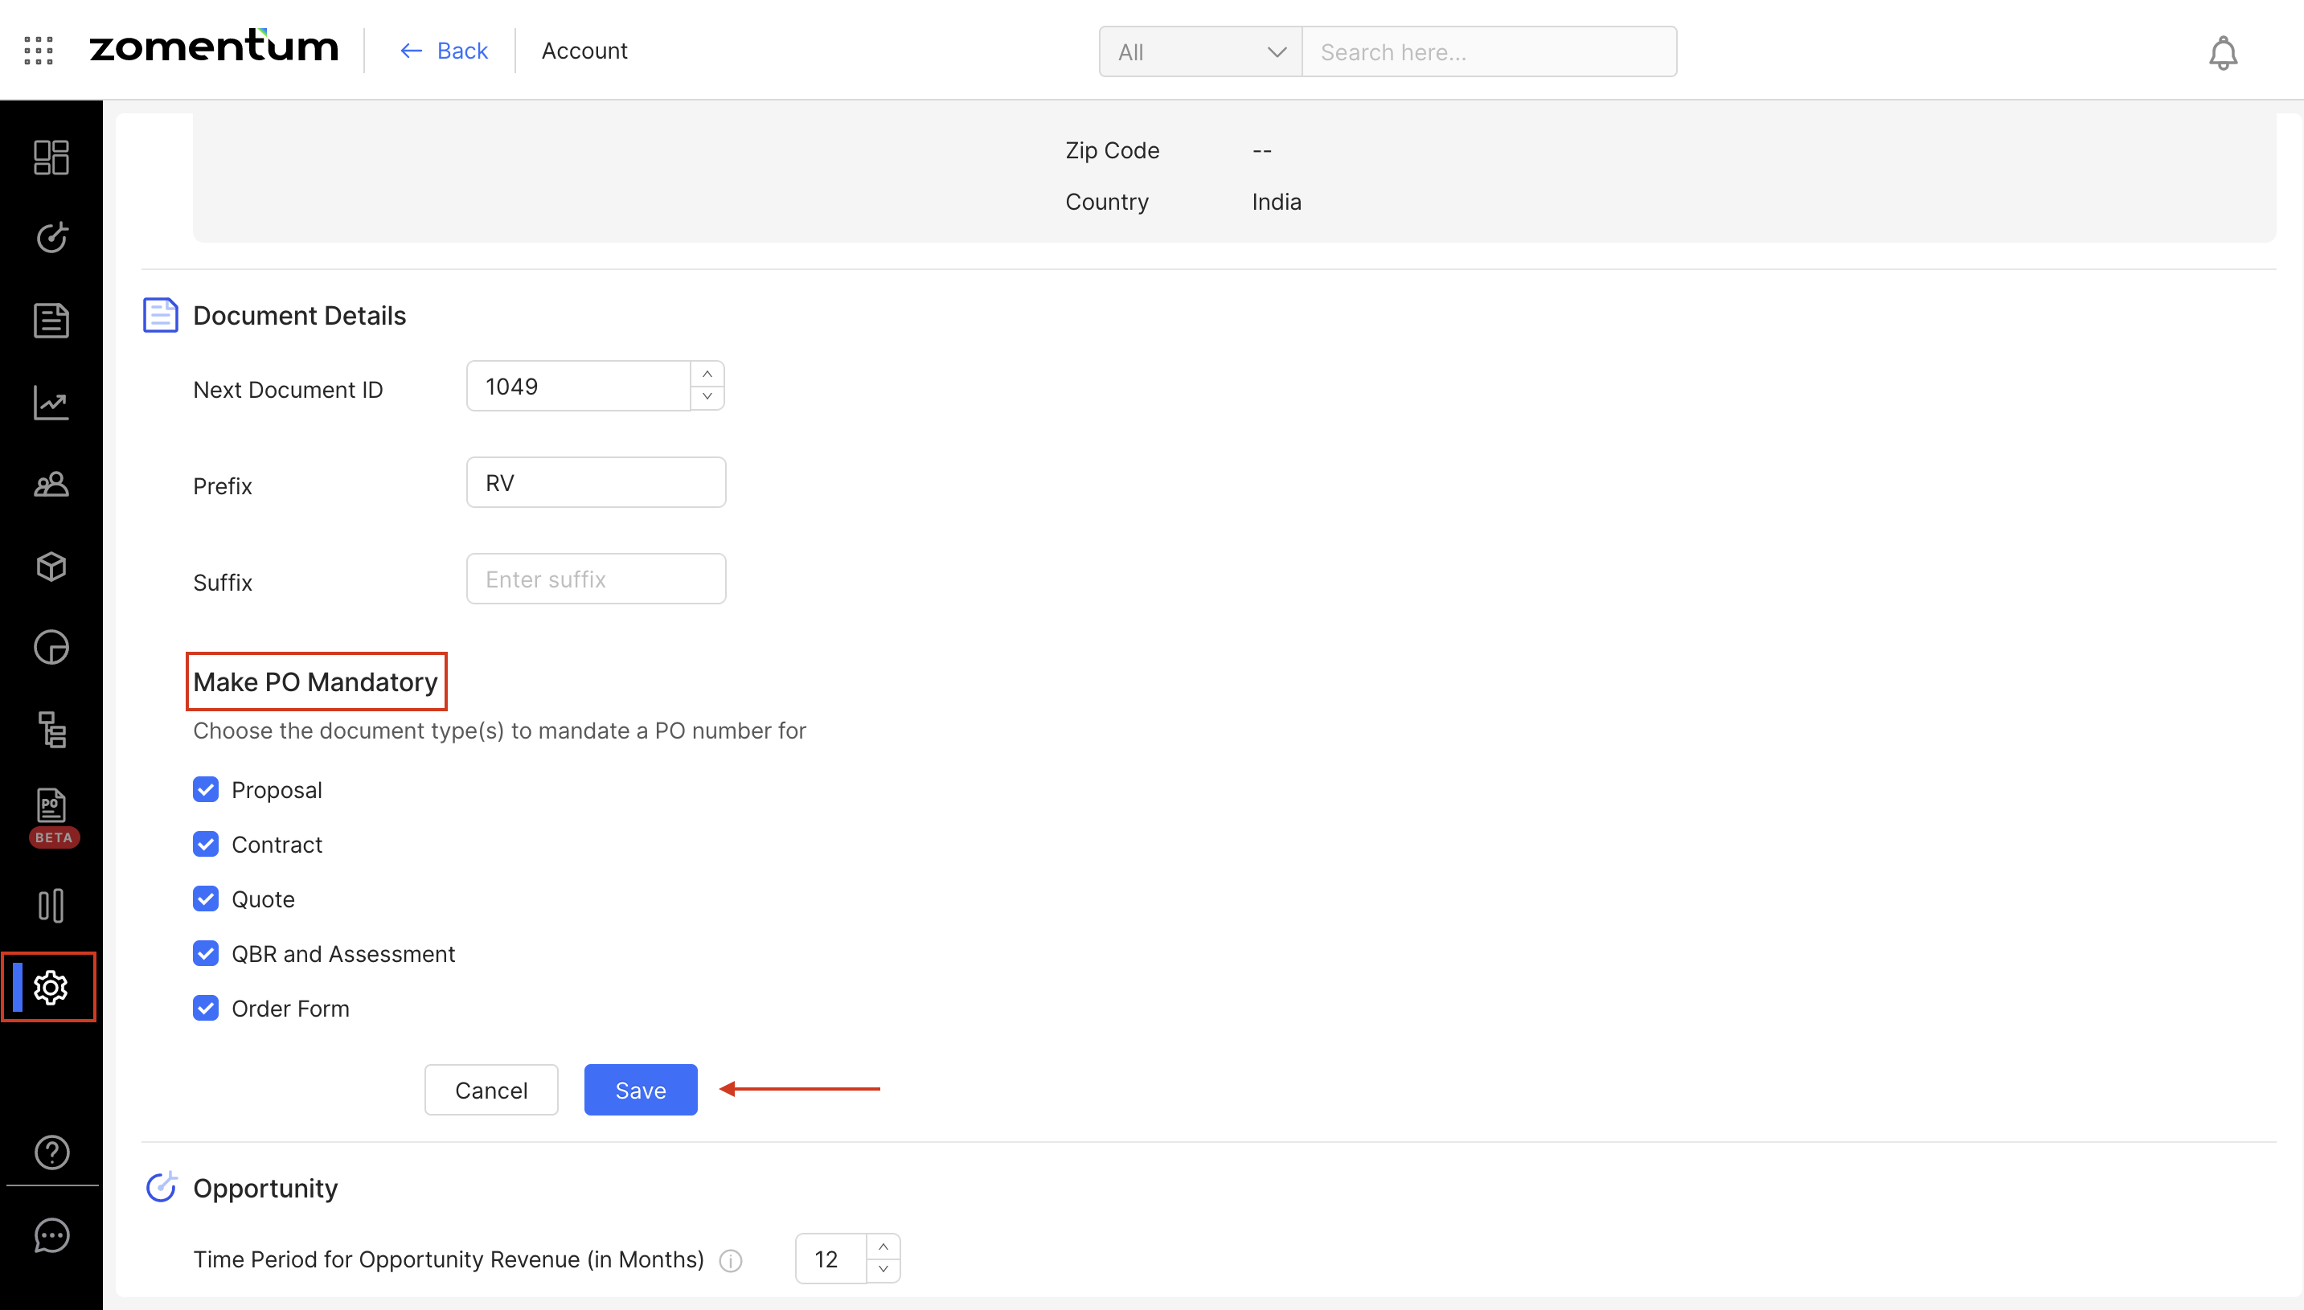Open the documents icon in sidebar
2304x1310 pixels.
[51, 321]
